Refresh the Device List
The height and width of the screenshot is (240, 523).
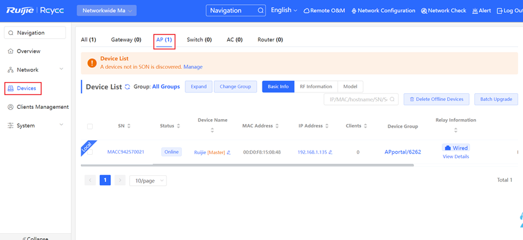click(x=127, y=87)
